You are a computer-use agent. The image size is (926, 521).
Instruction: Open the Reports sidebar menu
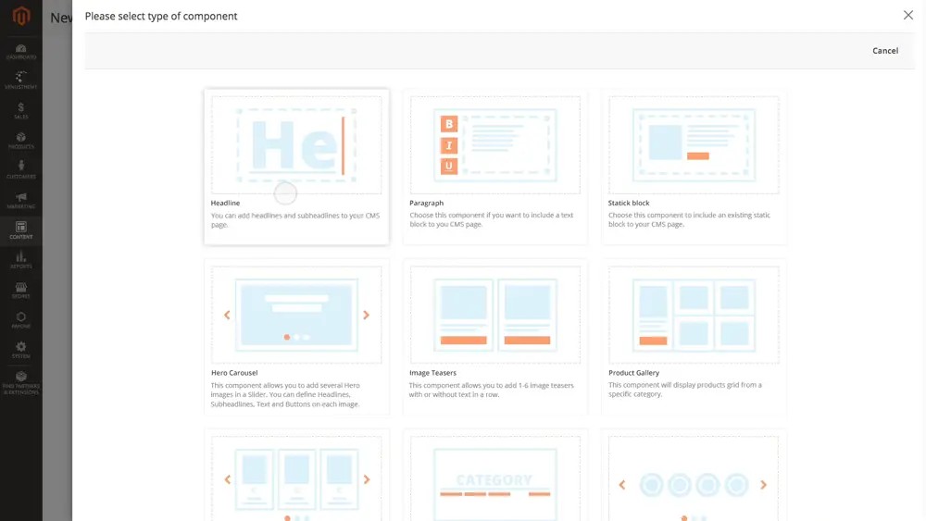pos(21,260)
